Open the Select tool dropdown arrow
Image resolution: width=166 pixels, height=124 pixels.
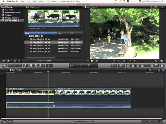click(x=51, y=66)
